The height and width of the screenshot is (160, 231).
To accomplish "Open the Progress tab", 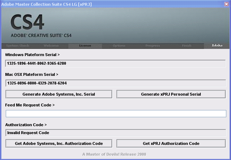I will point(153,46).
